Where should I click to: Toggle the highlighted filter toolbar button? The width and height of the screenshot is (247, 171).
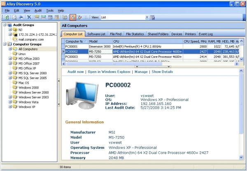[x=73, y=17]
